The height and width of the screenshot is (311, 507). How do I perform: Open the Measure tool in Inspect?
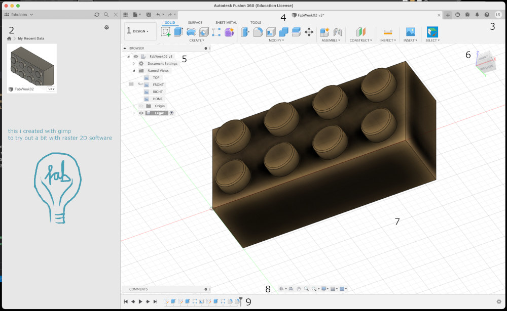click(388, 32)
